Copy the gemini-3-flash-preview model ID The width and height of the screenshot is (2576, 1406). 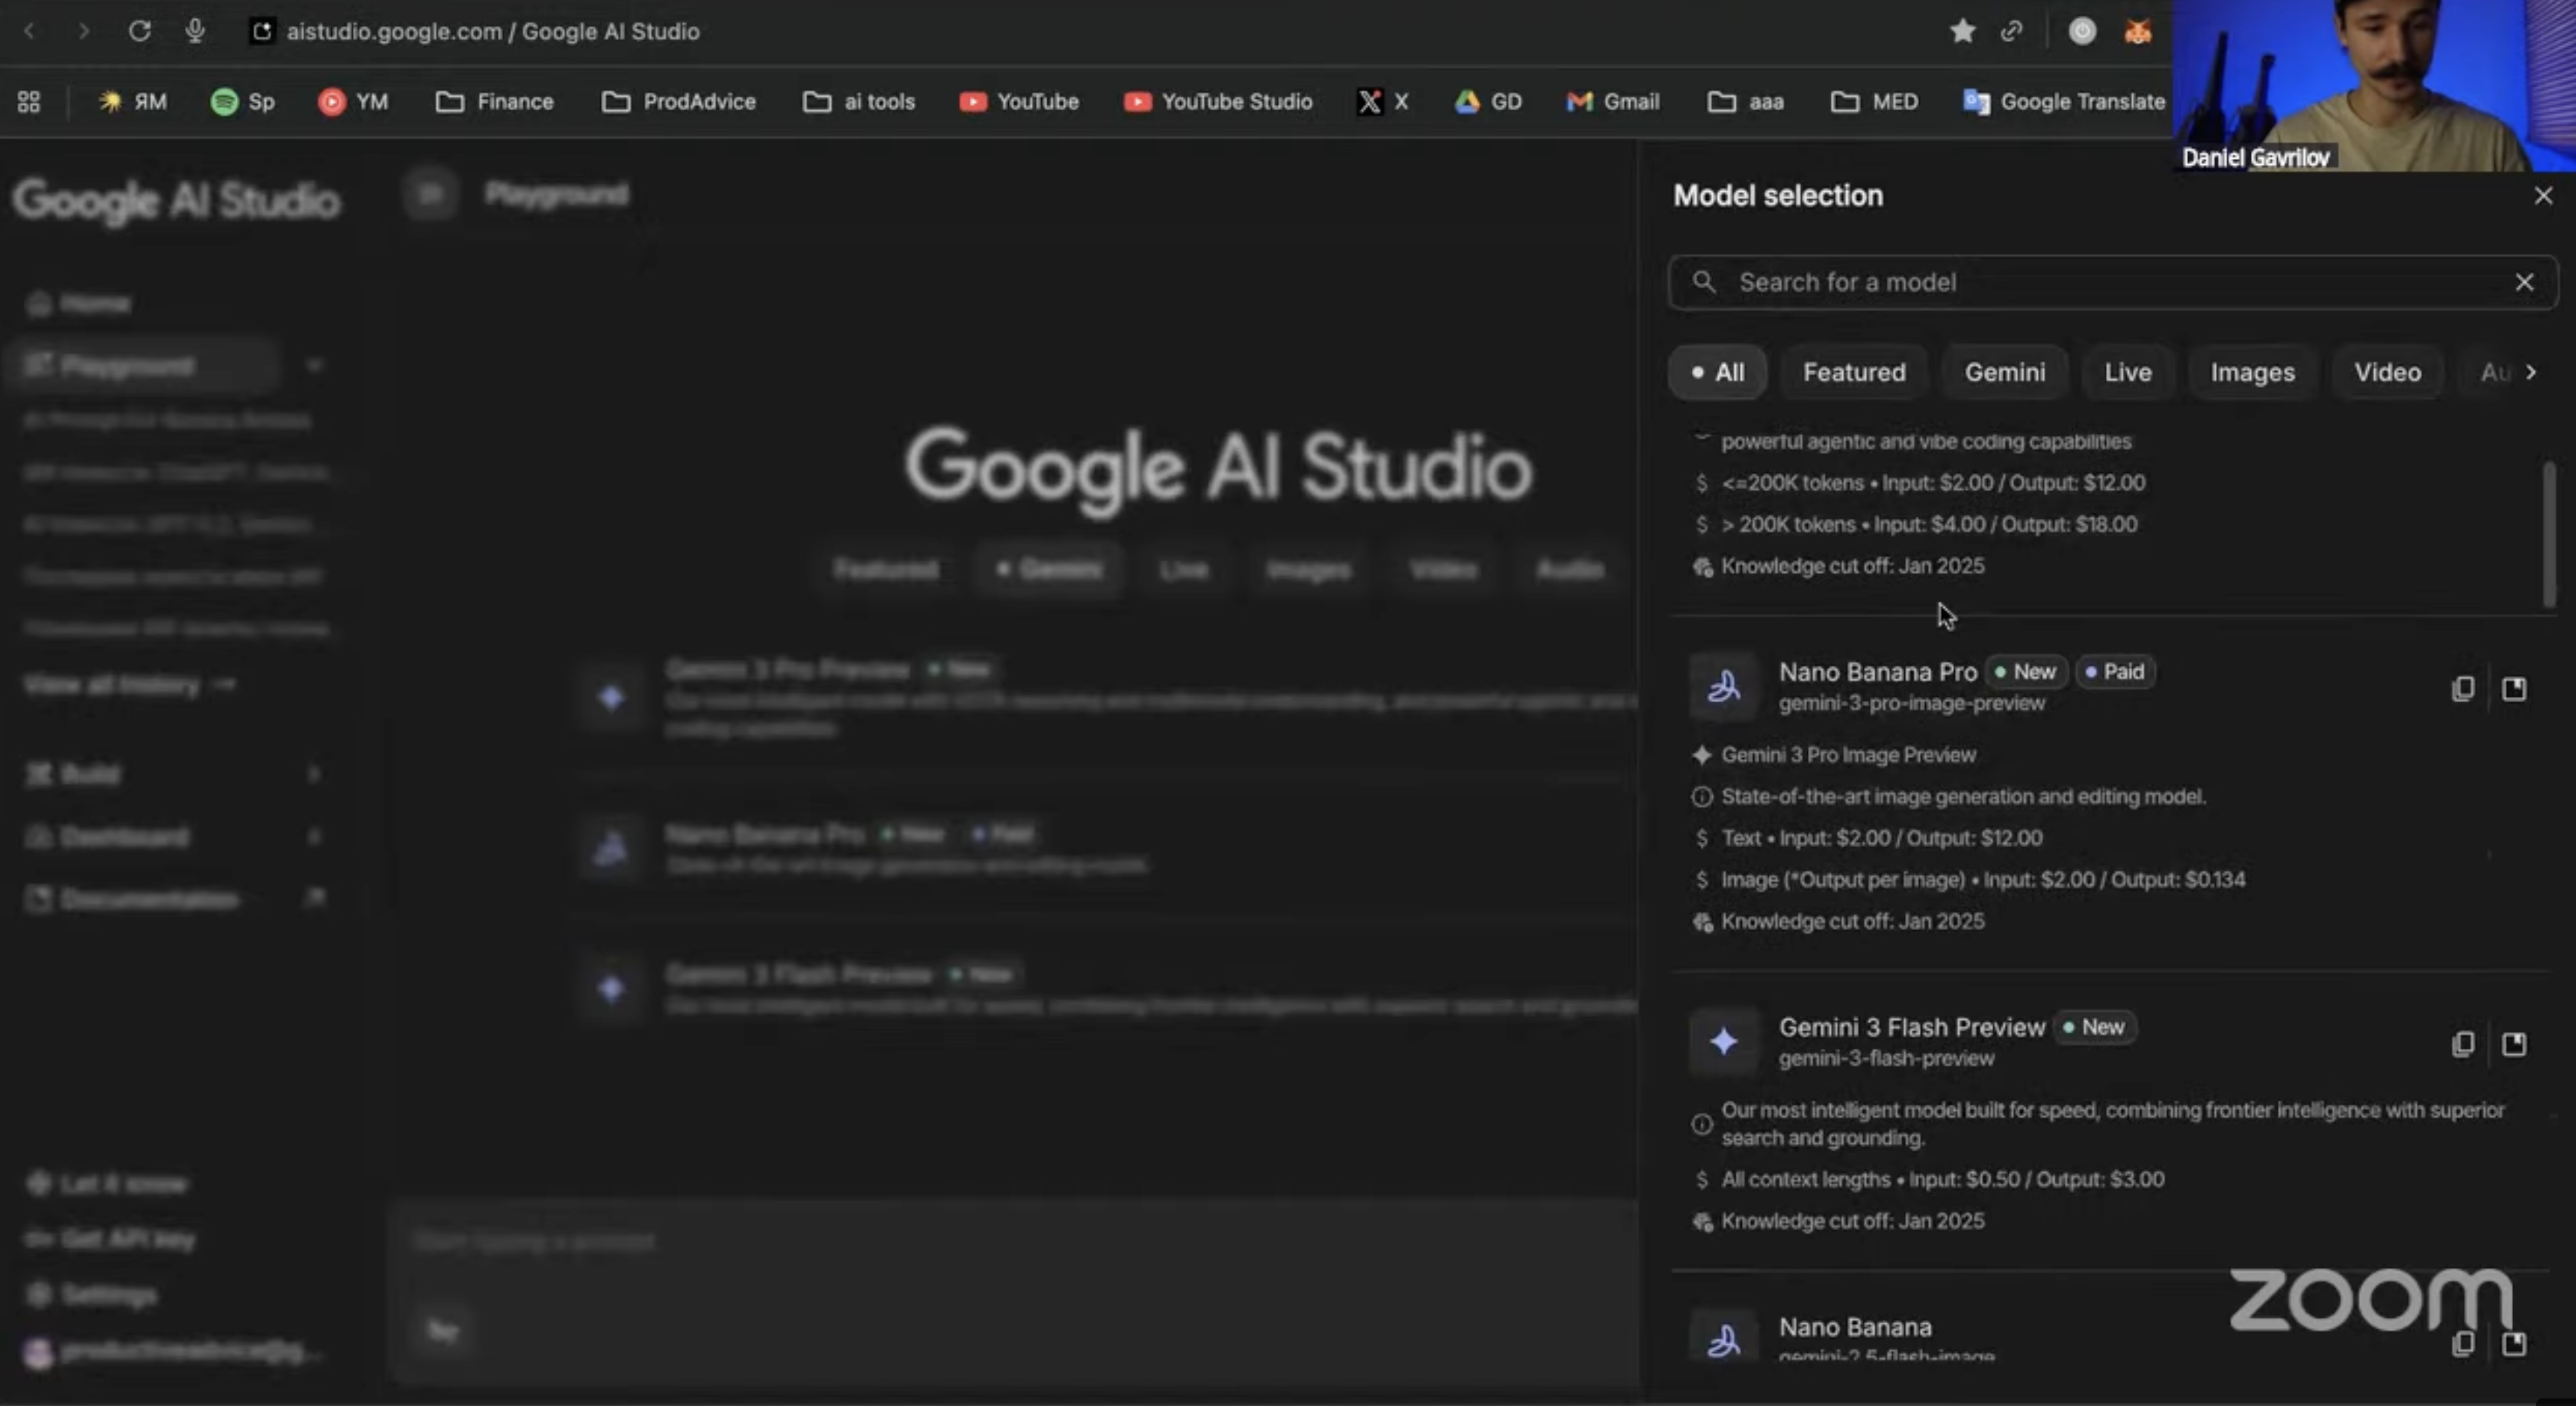pos(2462,1044)
